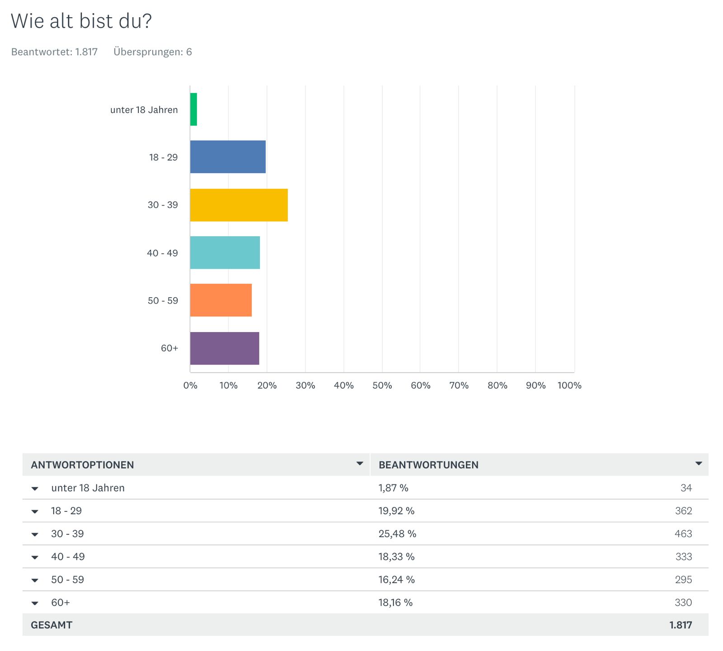Expand the '30 - 39' row arrow

[x=35, y=535]
